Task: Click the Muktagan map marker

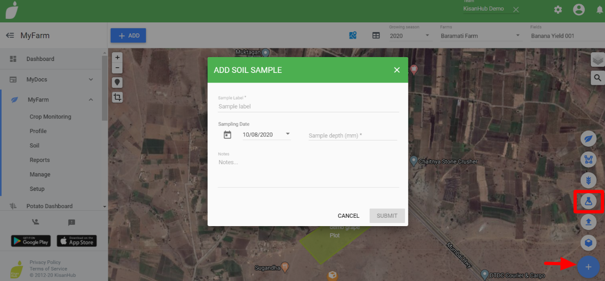Action: (265, 52)
